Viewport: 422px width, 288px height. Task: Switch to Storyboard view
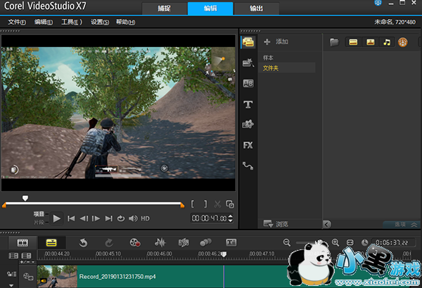pyautogui.click(x=22, y=242)
